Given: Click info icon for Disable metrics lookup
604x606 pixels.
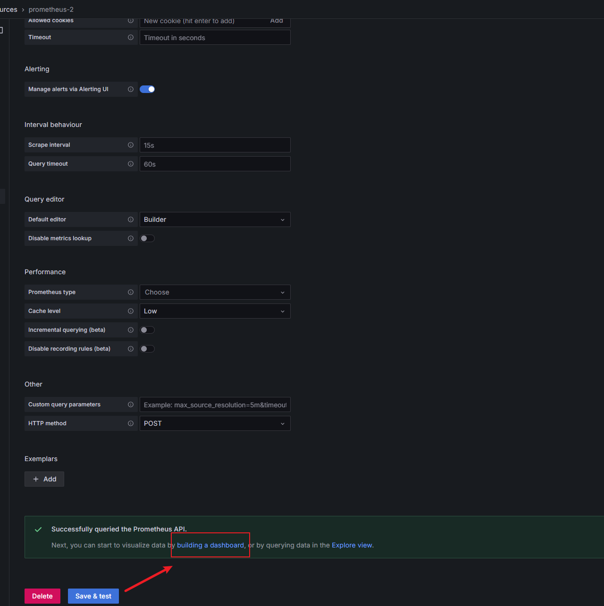Looking at the screenshot, I should point(131,238).
